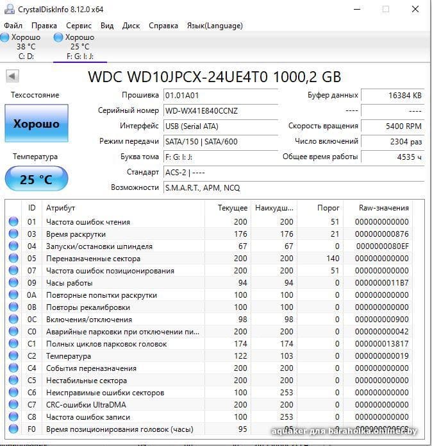Click current value 122 in Температура row
432x446 pixels.
(x=240, y=356)
